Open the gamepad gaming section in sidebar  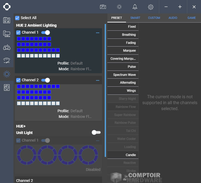coord(7,47)
